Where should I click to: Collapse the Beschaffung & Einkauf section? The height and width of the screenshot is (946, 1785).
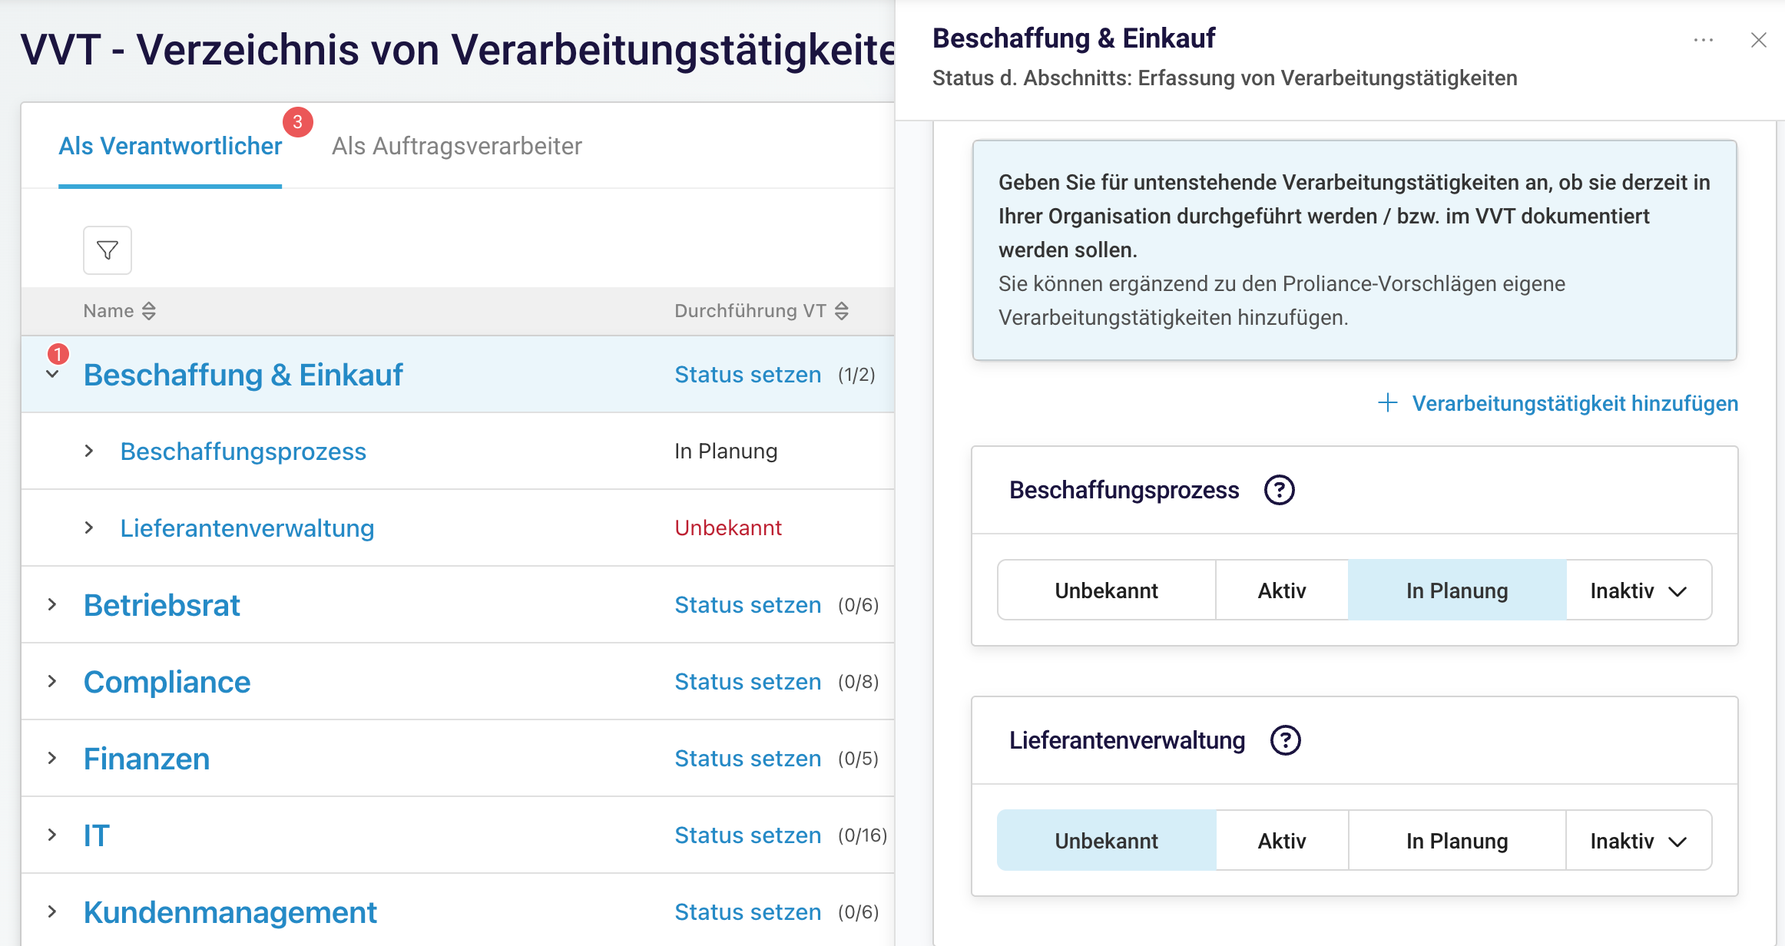click(52, 375)
